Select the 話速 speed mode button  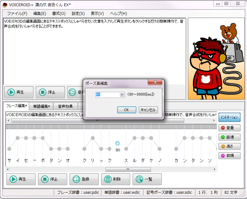[229, 137]
